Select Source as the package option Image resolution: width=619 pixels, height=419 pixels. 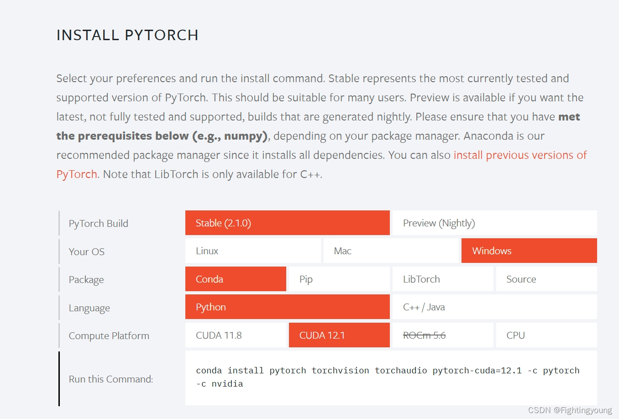[x=546, y=279]
